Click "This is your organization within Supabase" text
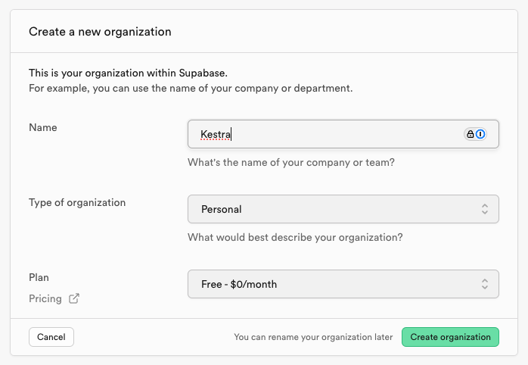The image size is (528, 365). coord(128,73)
